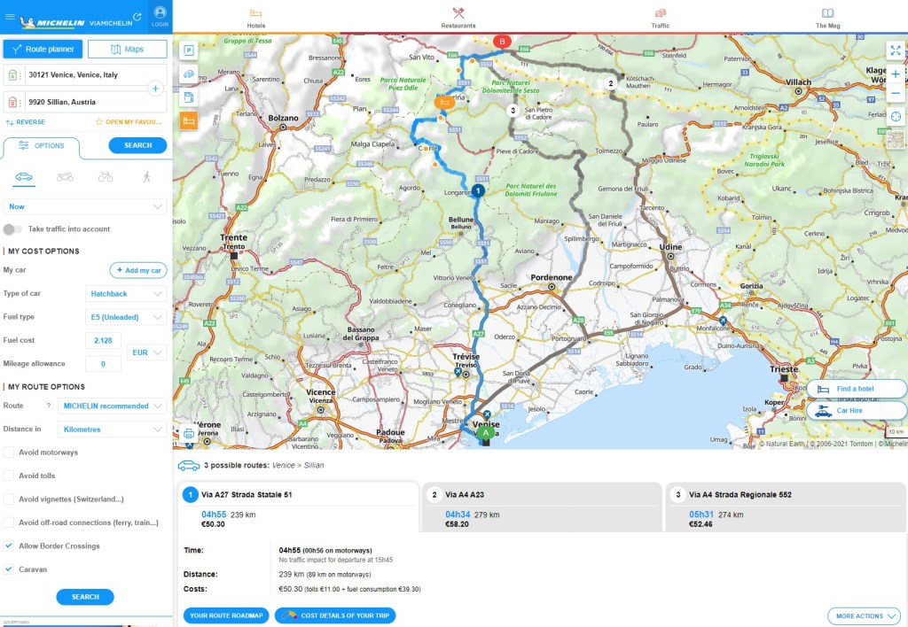This screenshot has height=627, width=908.
Task: Select motorcycle travel mode
Action: click(x=65, y=176)
